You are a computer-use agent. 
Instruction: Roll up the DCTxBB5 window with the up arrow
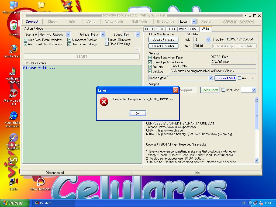tap(246, 16)
